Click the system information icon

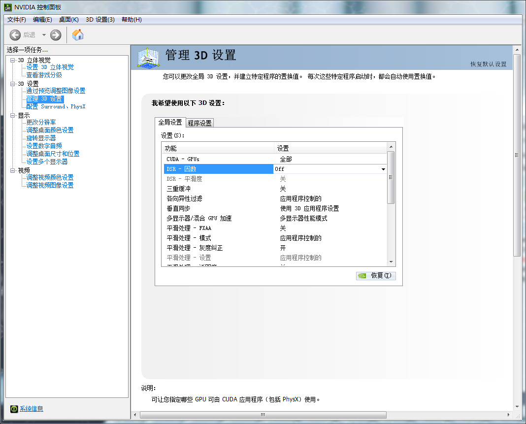14,409
